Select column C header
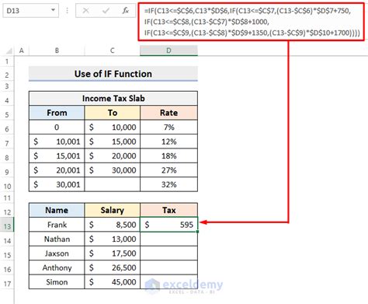This screenshot has height=304, width=368. (112, 51)
